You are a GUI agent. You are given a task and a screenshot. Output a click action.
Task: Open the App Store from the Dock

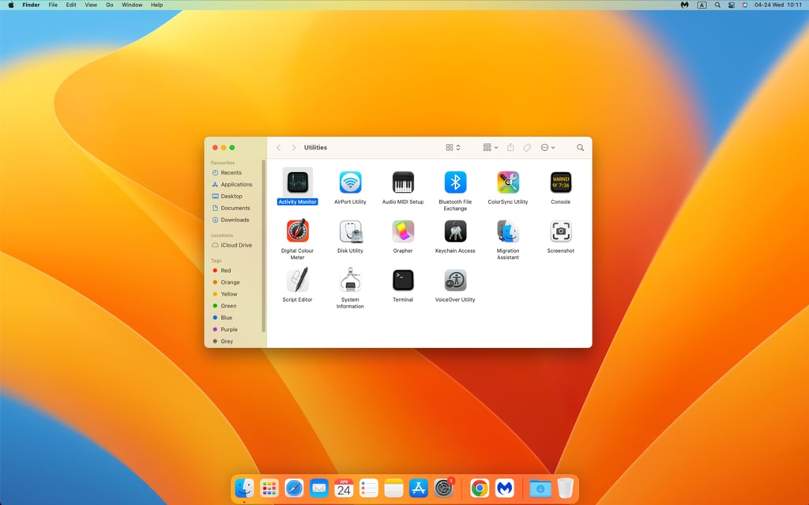[x=419, y=488]
